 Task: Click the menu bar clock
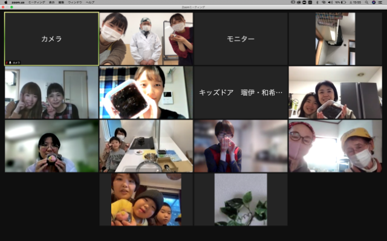tap(355, 2)
